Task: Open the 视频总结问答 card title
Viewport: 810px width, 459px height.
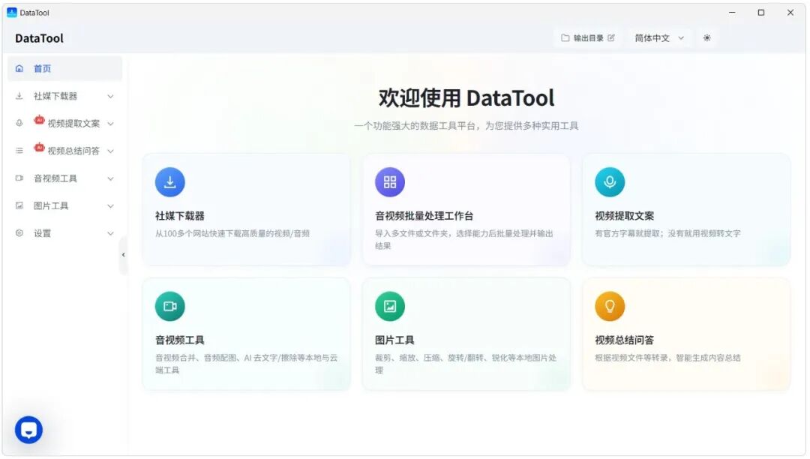Action: (625, 340)
